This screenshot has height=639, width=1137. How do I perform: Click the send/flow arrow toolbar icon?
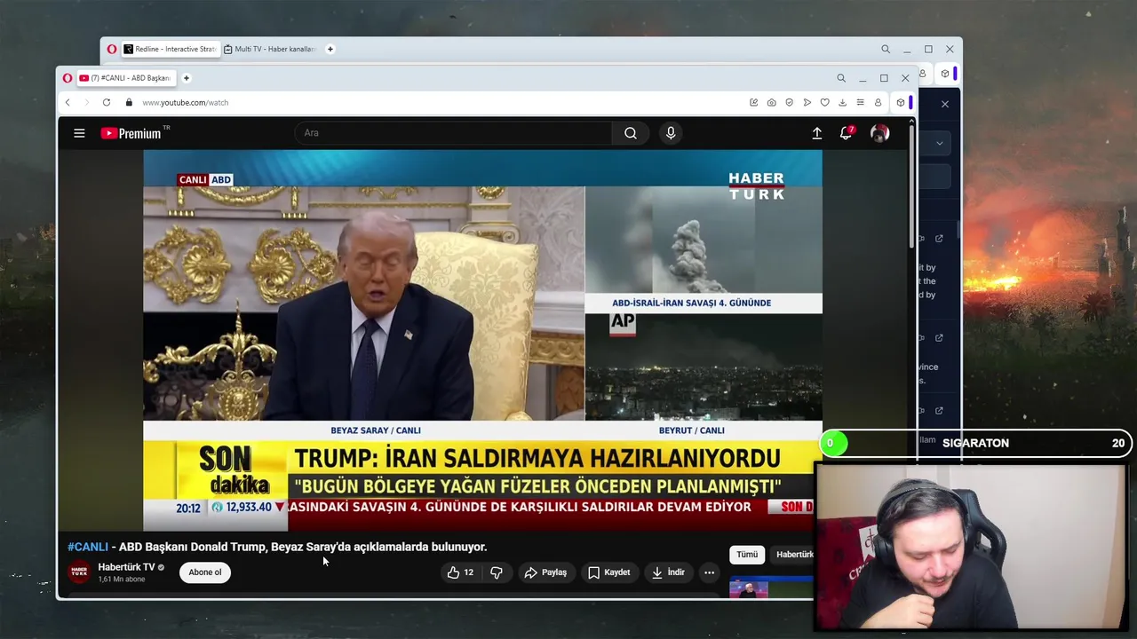pos(807,103)
